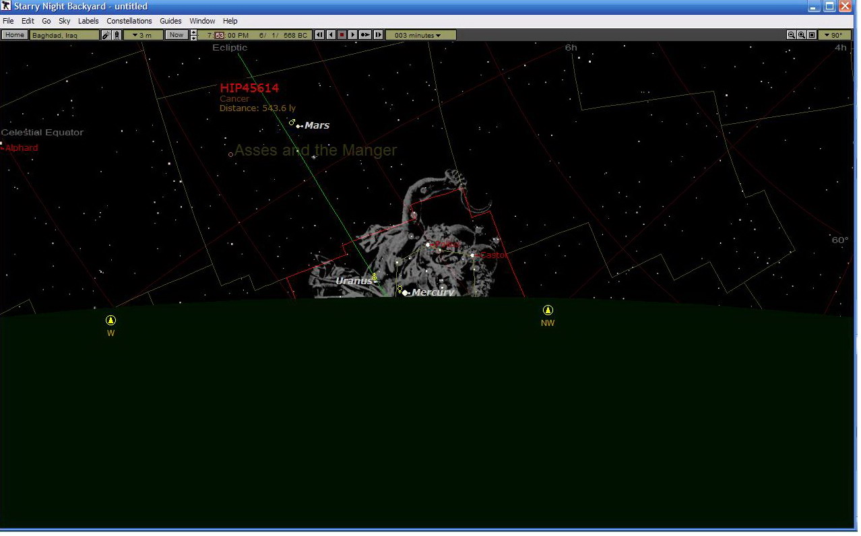The image size is (861, 536).
Task: Click the Ecliptic guide label
Action: [x=230, y=48]
